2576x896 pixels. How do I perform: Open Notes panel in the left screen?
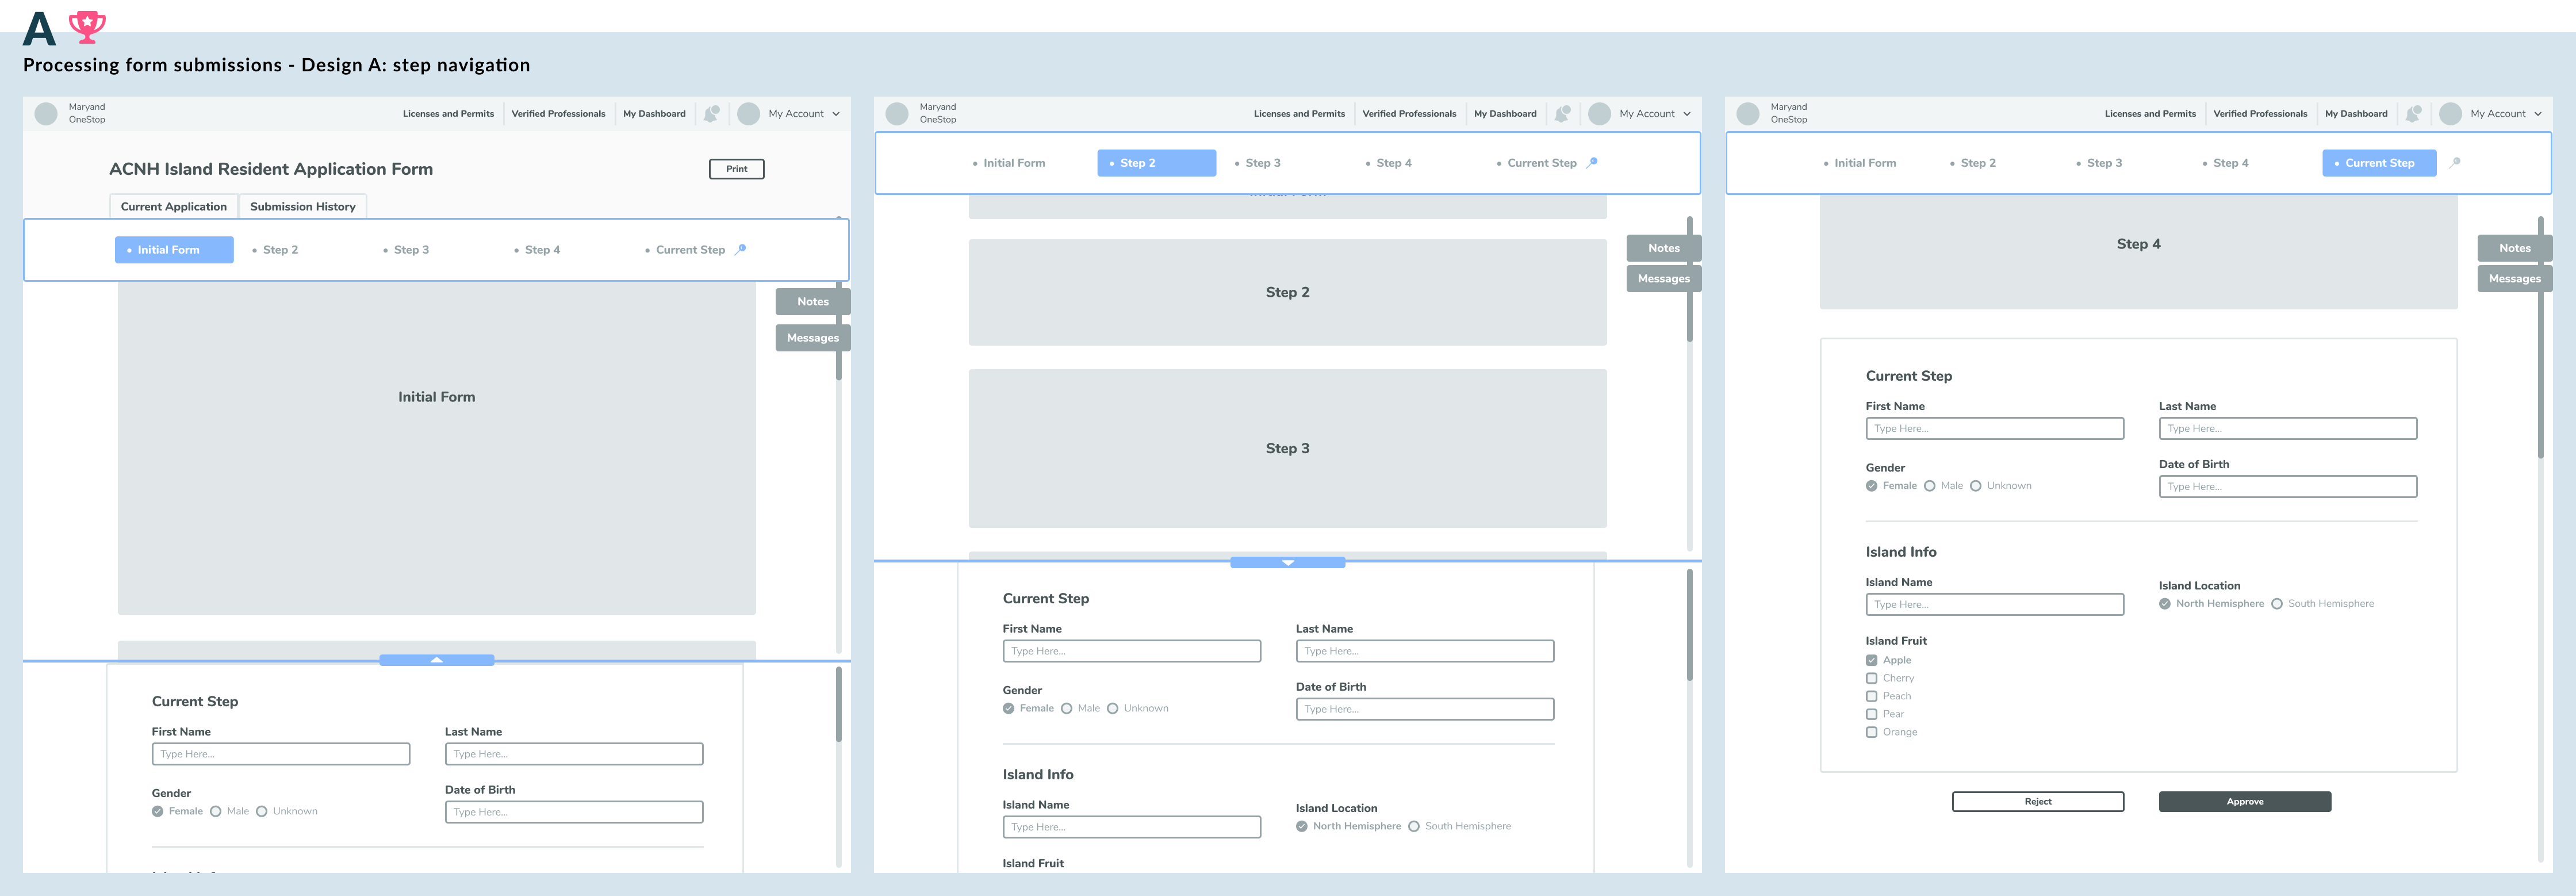[813, 302]
